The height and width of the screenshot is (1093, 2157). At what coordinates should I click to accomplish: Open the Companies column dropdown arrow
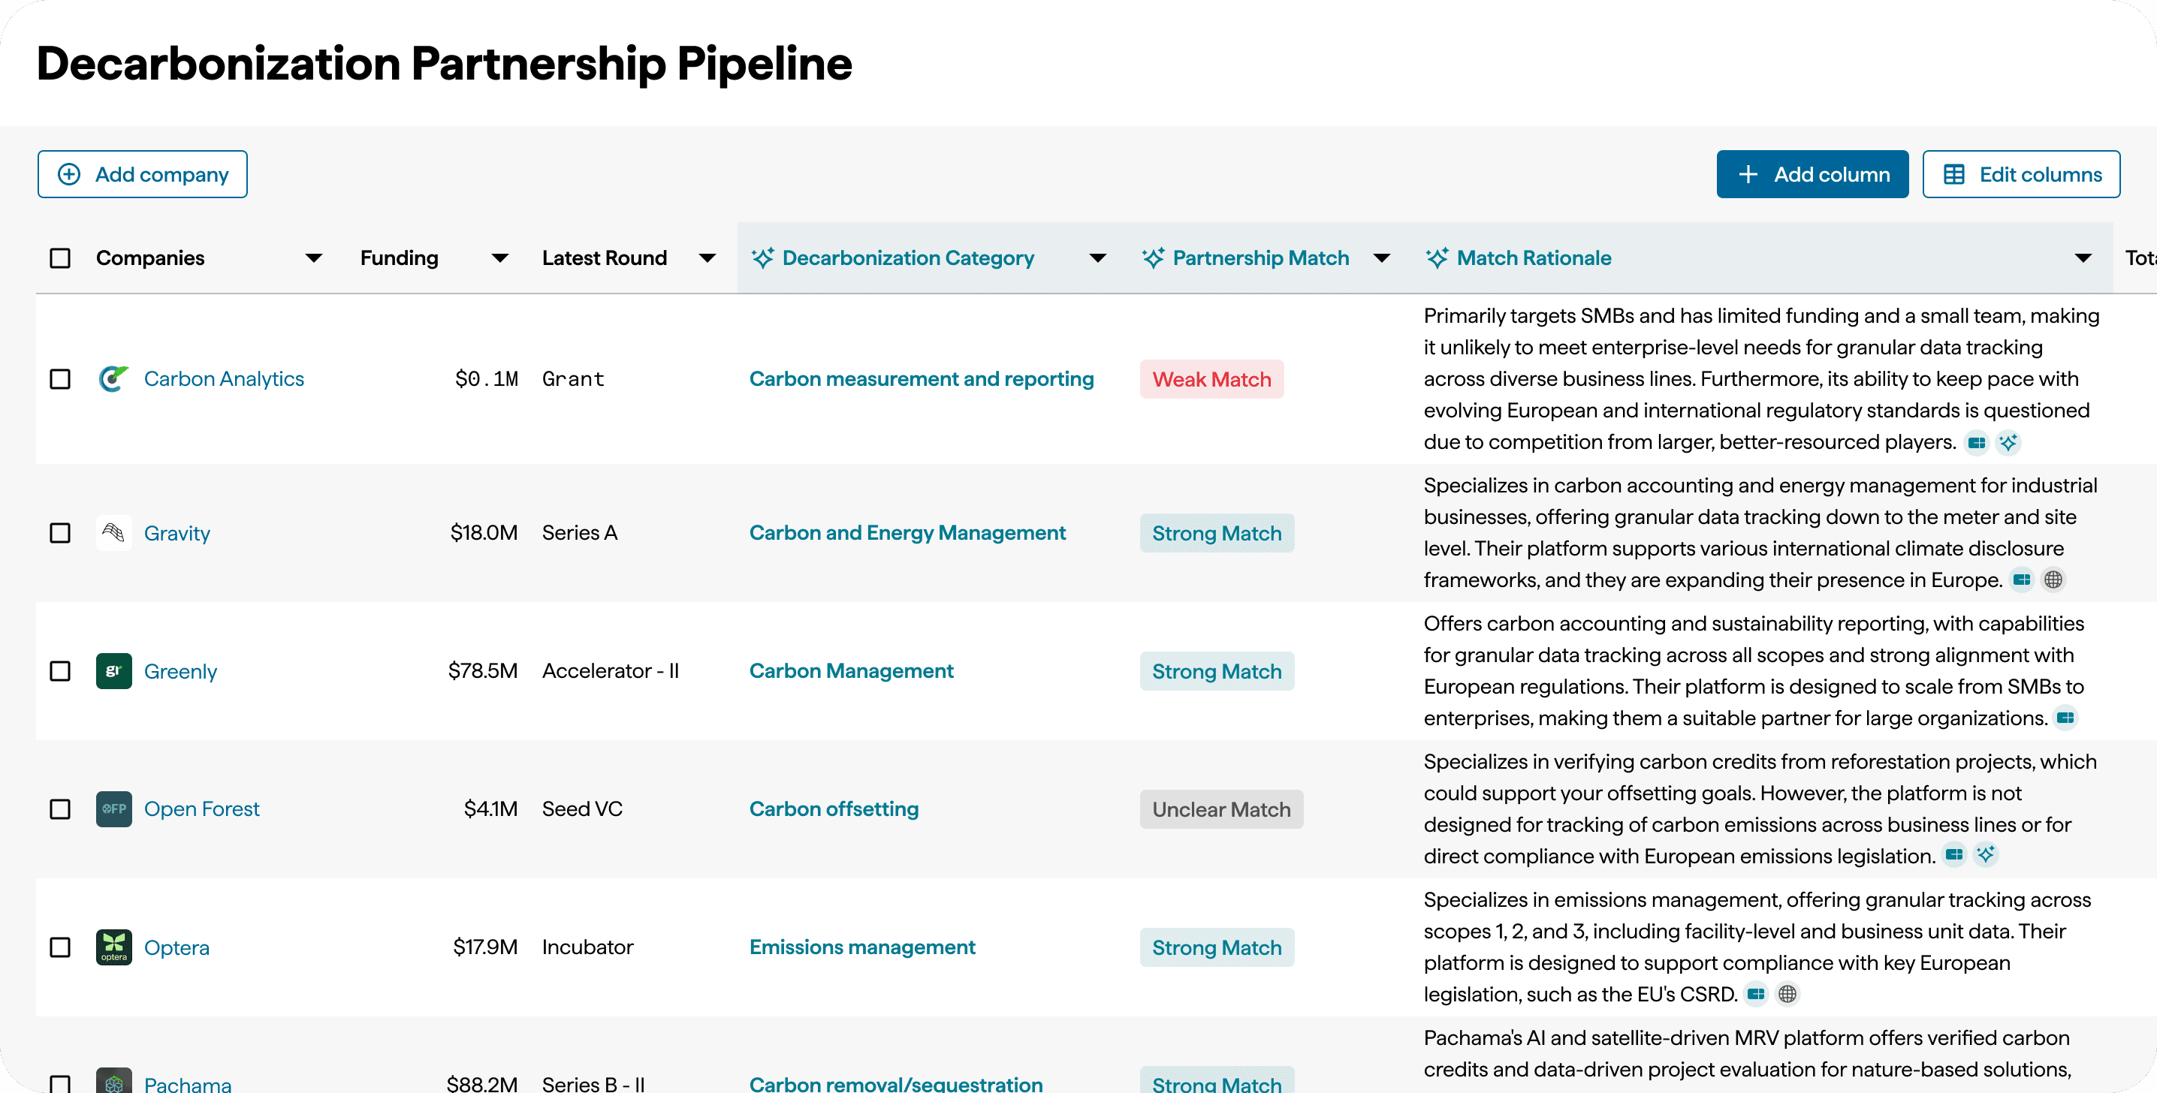click(314, 258)
